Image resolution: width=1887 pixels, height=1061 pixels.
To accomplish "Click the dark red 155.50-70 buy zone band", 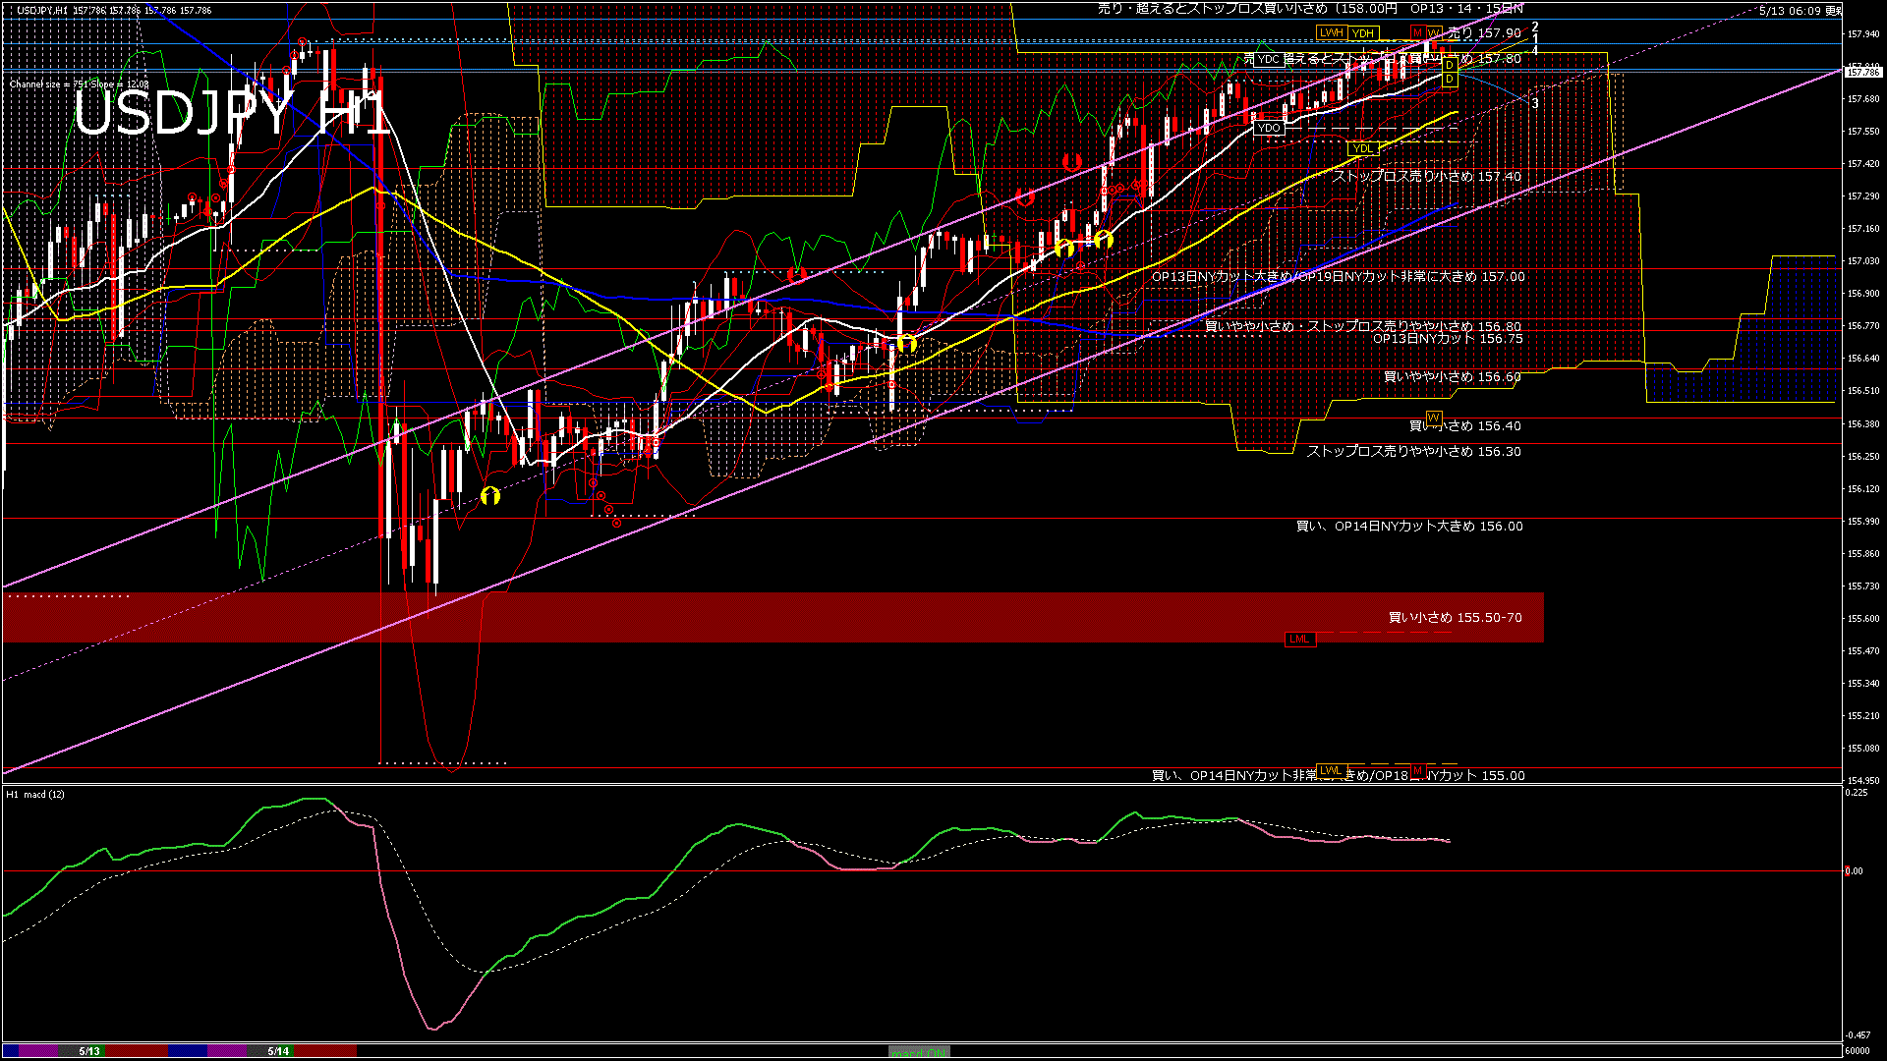I will coord(773,618).
